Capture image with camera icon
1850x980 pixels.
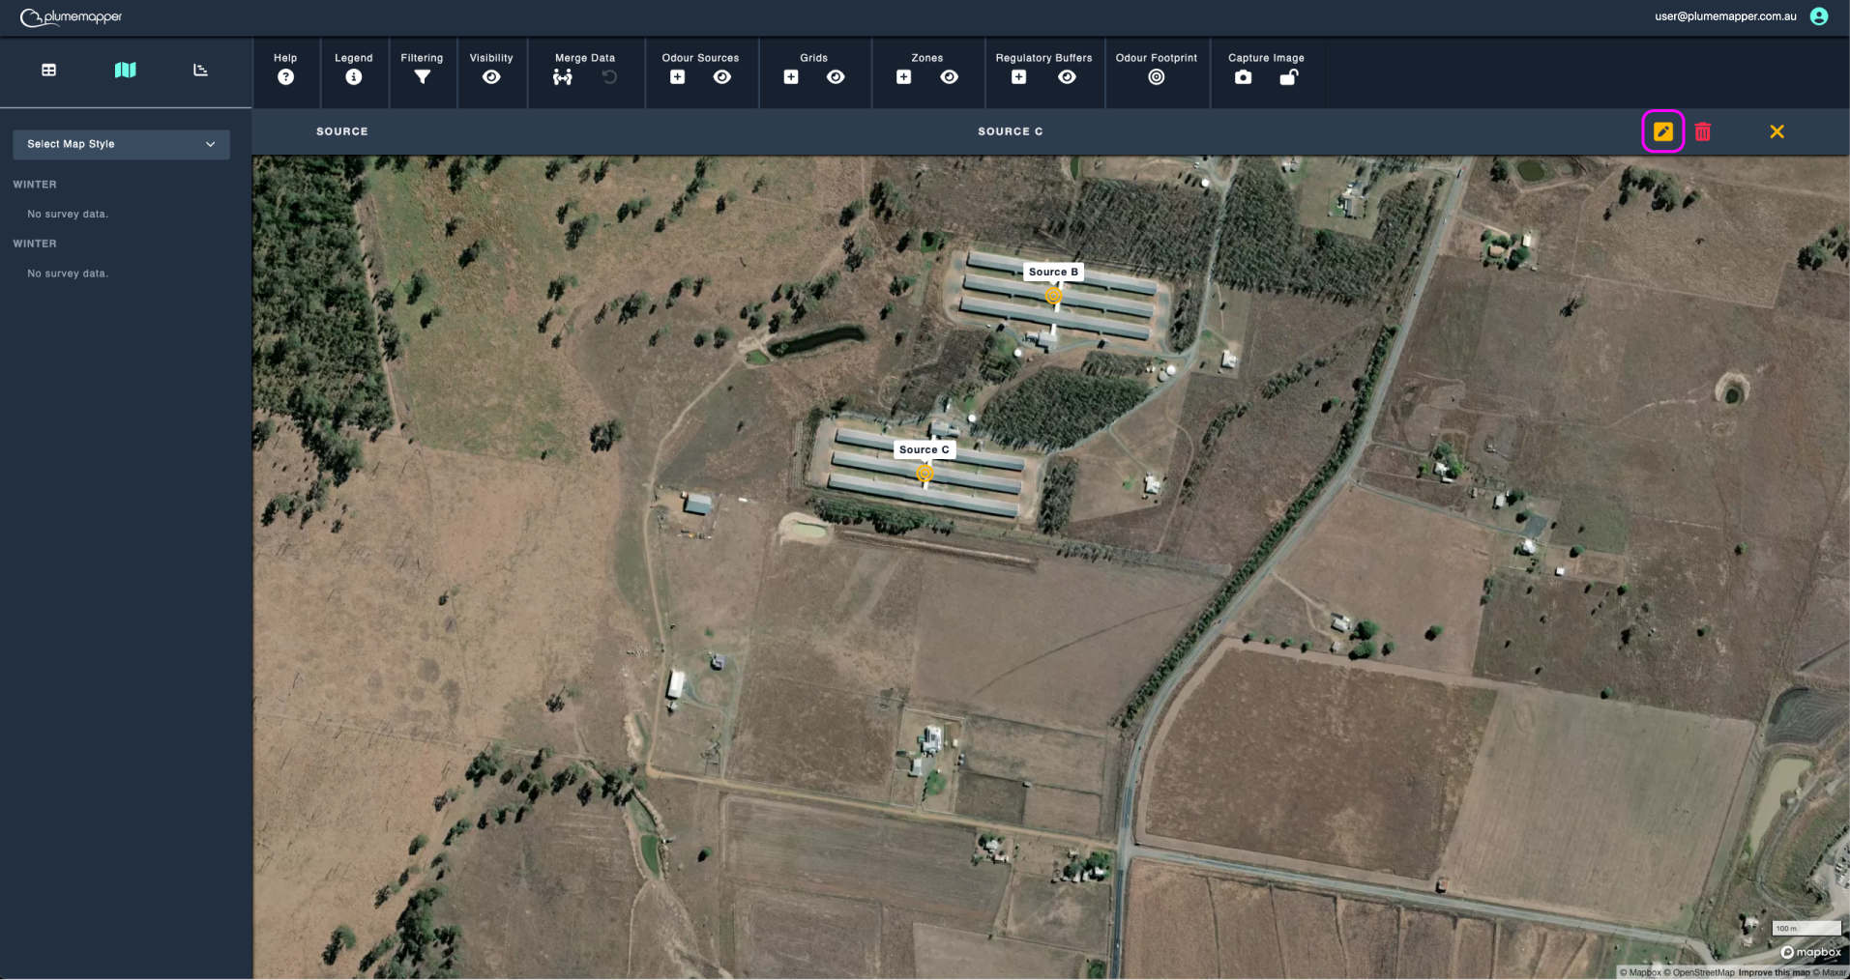point(1244,77)
